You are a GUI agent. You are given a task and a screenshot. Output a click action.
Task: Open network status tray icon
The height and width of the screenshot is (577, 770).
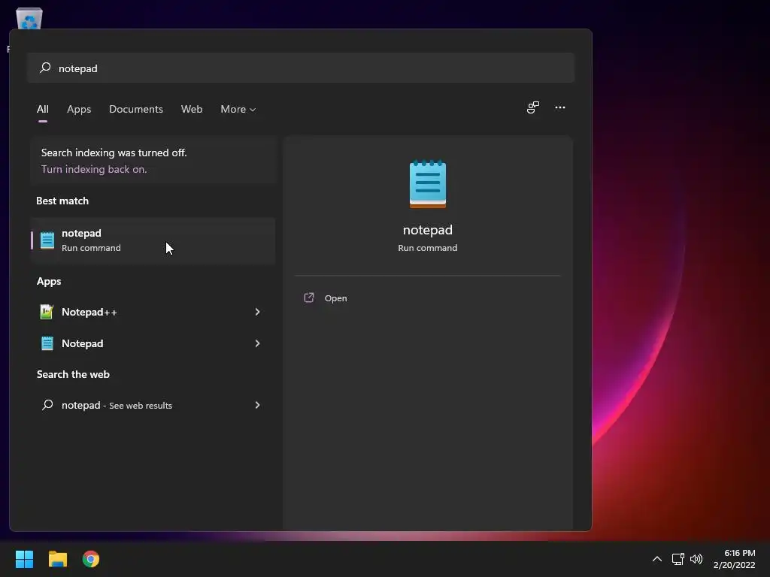point(678,559)
